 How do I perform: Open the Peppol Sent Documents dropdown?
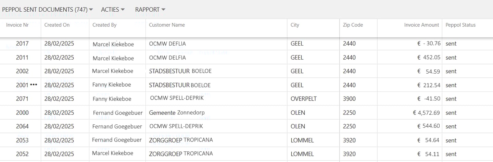point(47,10)
